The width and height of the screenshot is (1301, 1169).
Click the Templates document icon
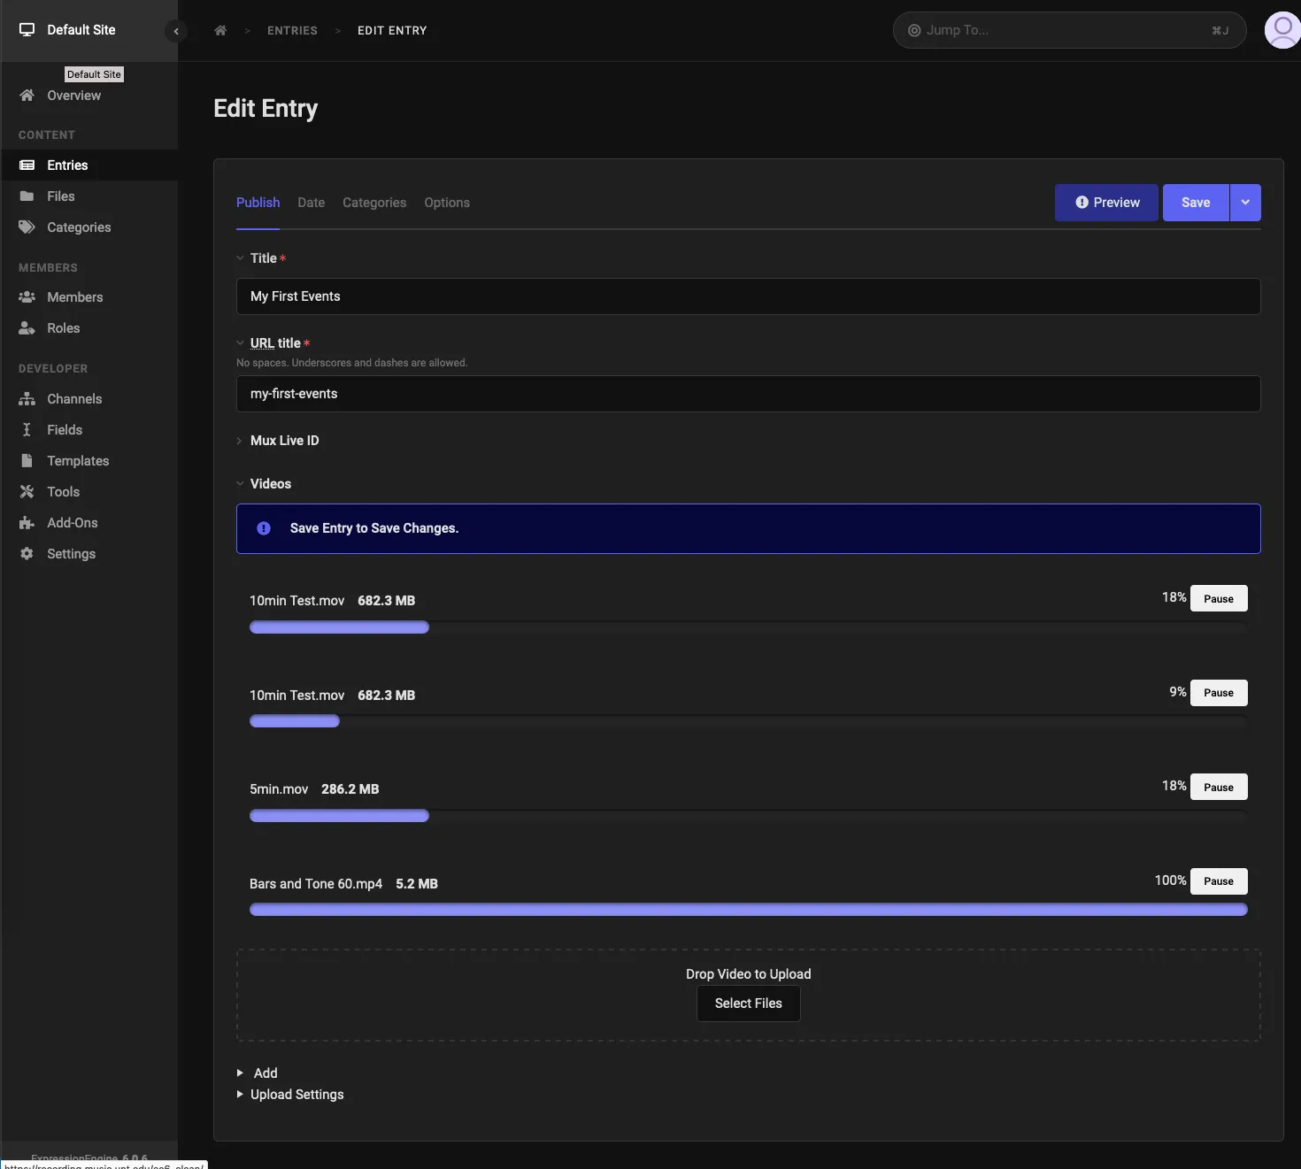27,461
